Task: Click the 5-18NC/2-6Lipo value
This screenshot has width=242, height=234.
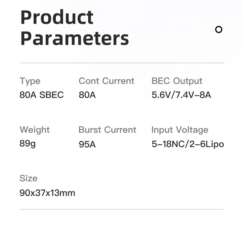Action: coord(188,144)
